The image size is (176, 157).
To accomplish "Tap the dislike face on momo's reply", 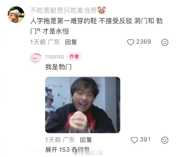I will 165,140.
